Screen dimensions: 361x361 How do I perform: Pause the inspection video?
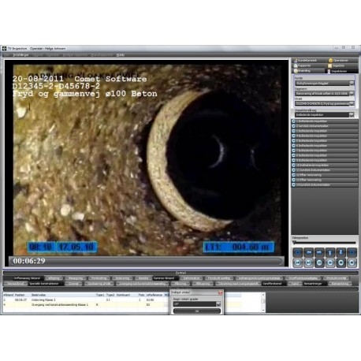pyautogui.click(x=319, y=262)
